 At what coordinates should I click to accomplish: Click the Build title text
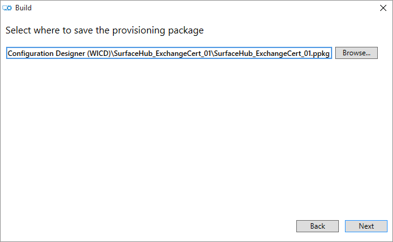(23, 8)
